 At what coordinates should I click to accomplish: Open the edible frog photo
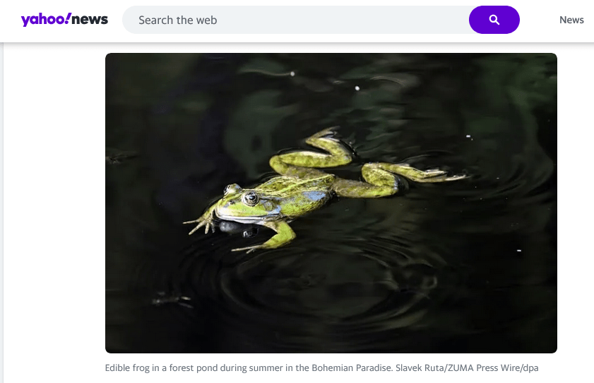pos(331,203)
